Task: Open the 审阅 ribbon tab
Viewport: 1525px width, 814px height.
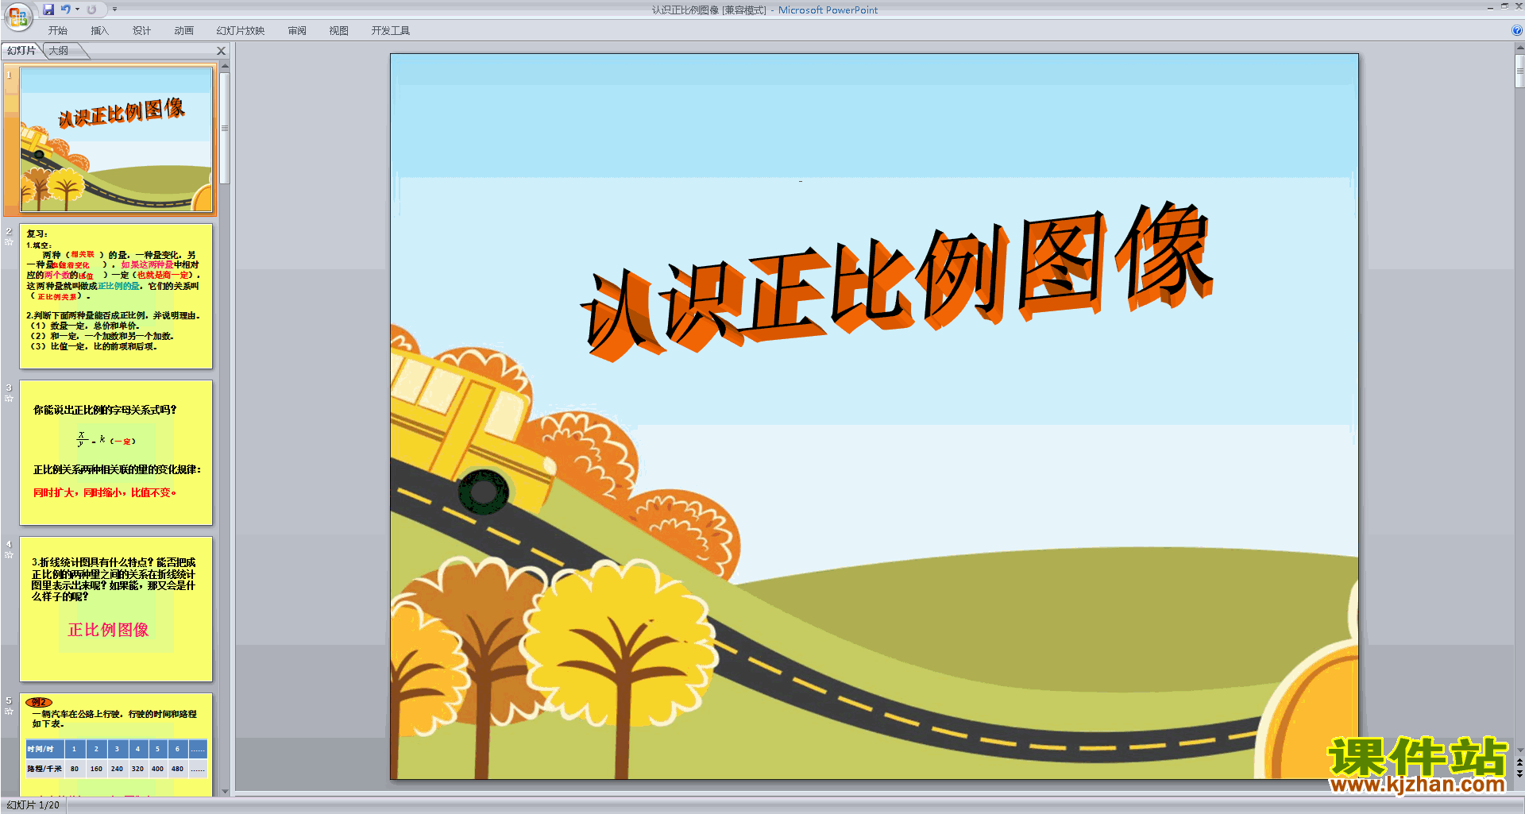Action: tap(297, 31)
